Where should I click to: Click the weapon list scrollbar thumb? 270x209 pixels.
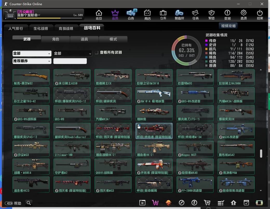coord(261,153)
